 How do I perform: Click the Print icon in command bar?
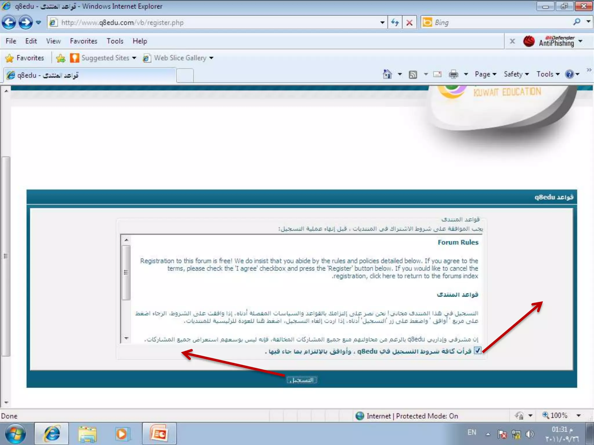pyautogui.click(x=453, y=75)
